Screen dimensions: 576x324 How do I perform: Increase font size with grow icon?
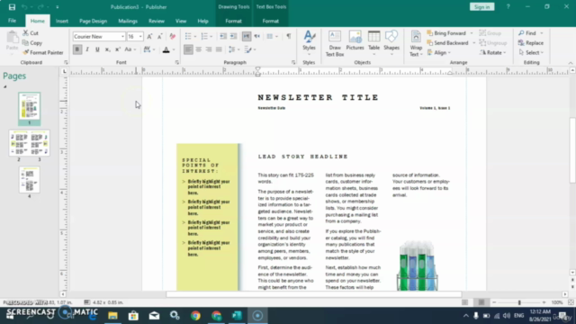tap(149, 36)
